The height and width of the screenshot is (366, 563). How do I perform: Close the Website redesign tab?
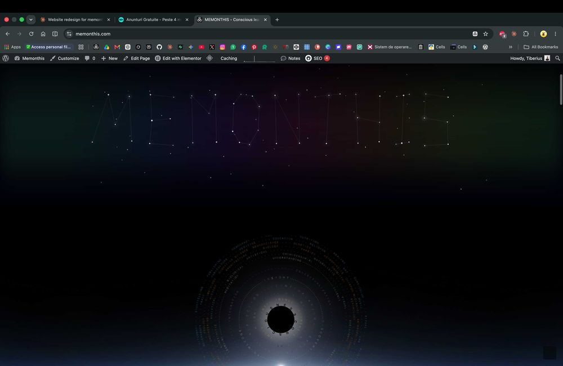[109, 20]
